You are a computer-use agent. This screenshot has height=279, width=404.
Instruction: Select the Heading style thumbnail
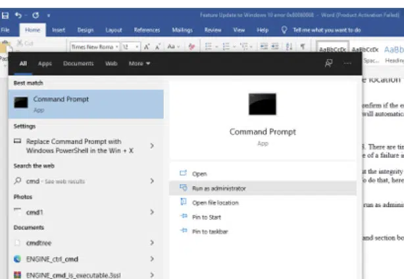(393, 54)
